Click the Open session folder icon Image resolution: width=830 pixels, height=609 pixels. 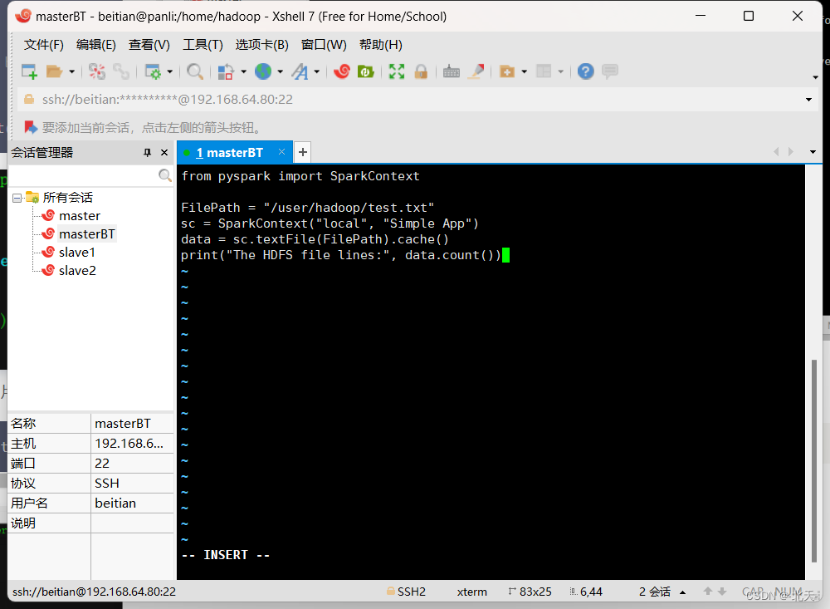(x=54, y=71)
